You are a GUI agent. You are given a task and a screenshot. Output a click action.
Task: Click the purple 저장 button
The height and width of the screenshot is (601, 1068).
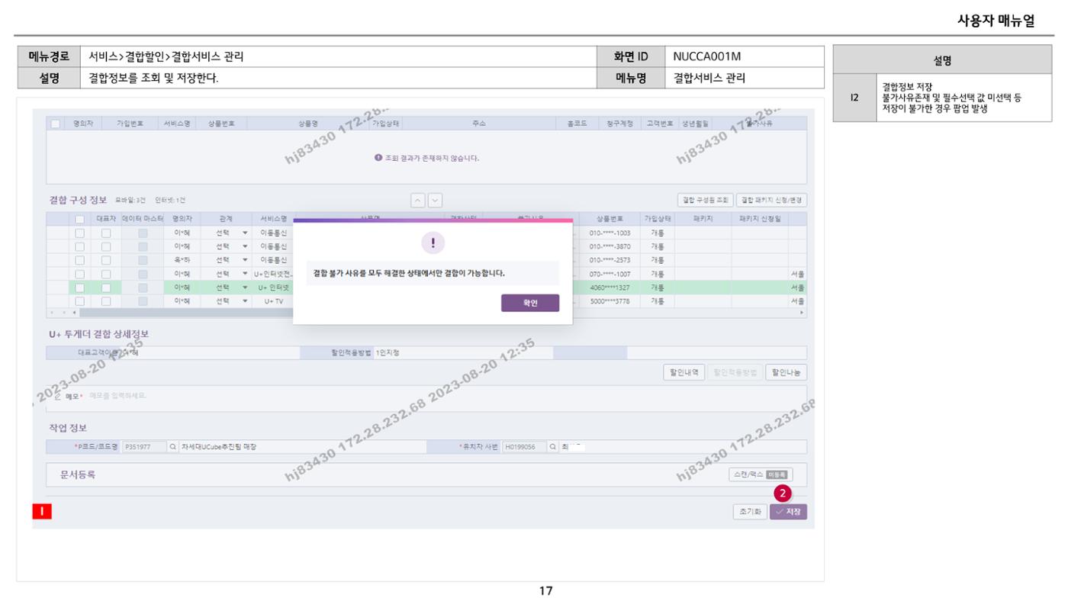click(788, 512)
